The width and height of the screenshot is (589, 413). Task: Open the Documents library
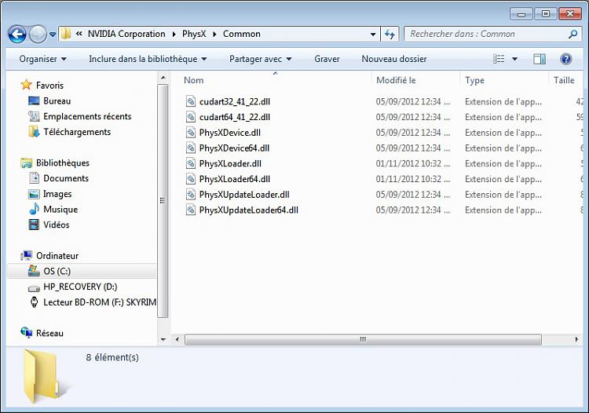point(66,178)
